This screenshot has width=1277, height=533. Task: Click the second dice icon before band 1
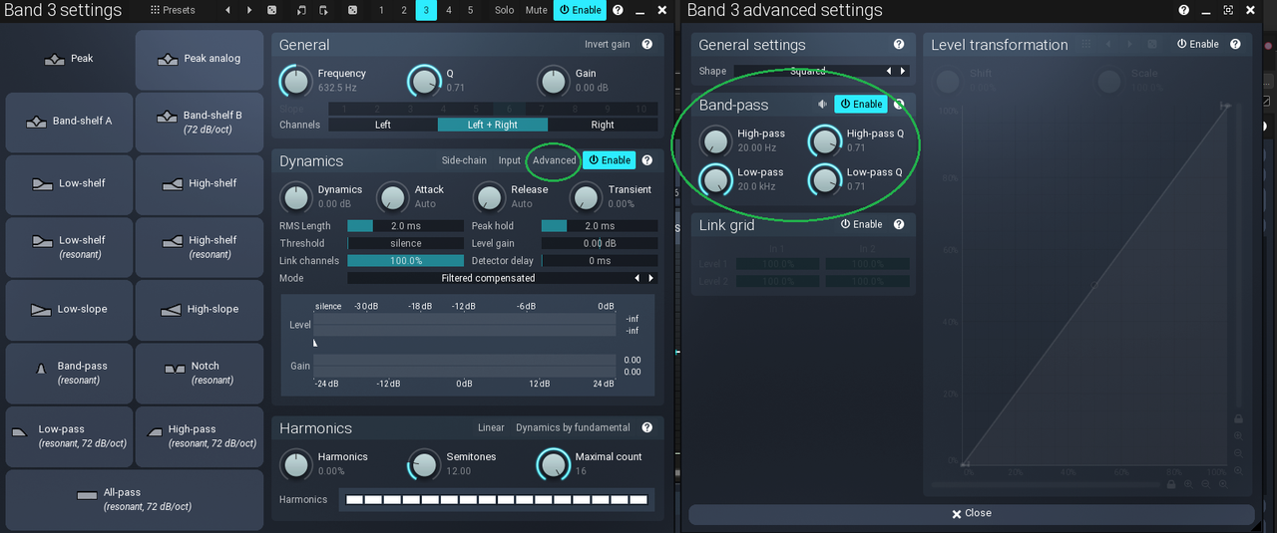click(353, 10)
